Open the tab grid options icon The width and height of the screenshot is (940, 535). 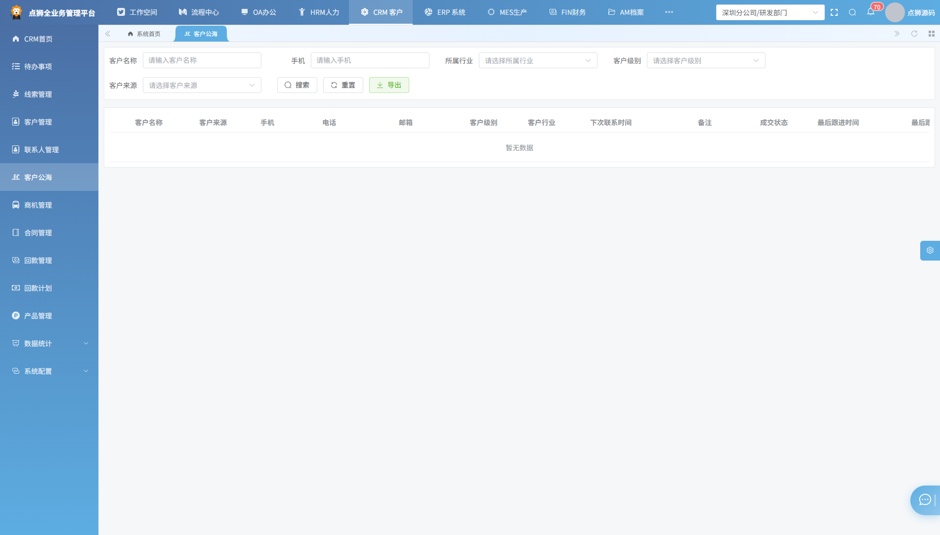tap(932, 34)
